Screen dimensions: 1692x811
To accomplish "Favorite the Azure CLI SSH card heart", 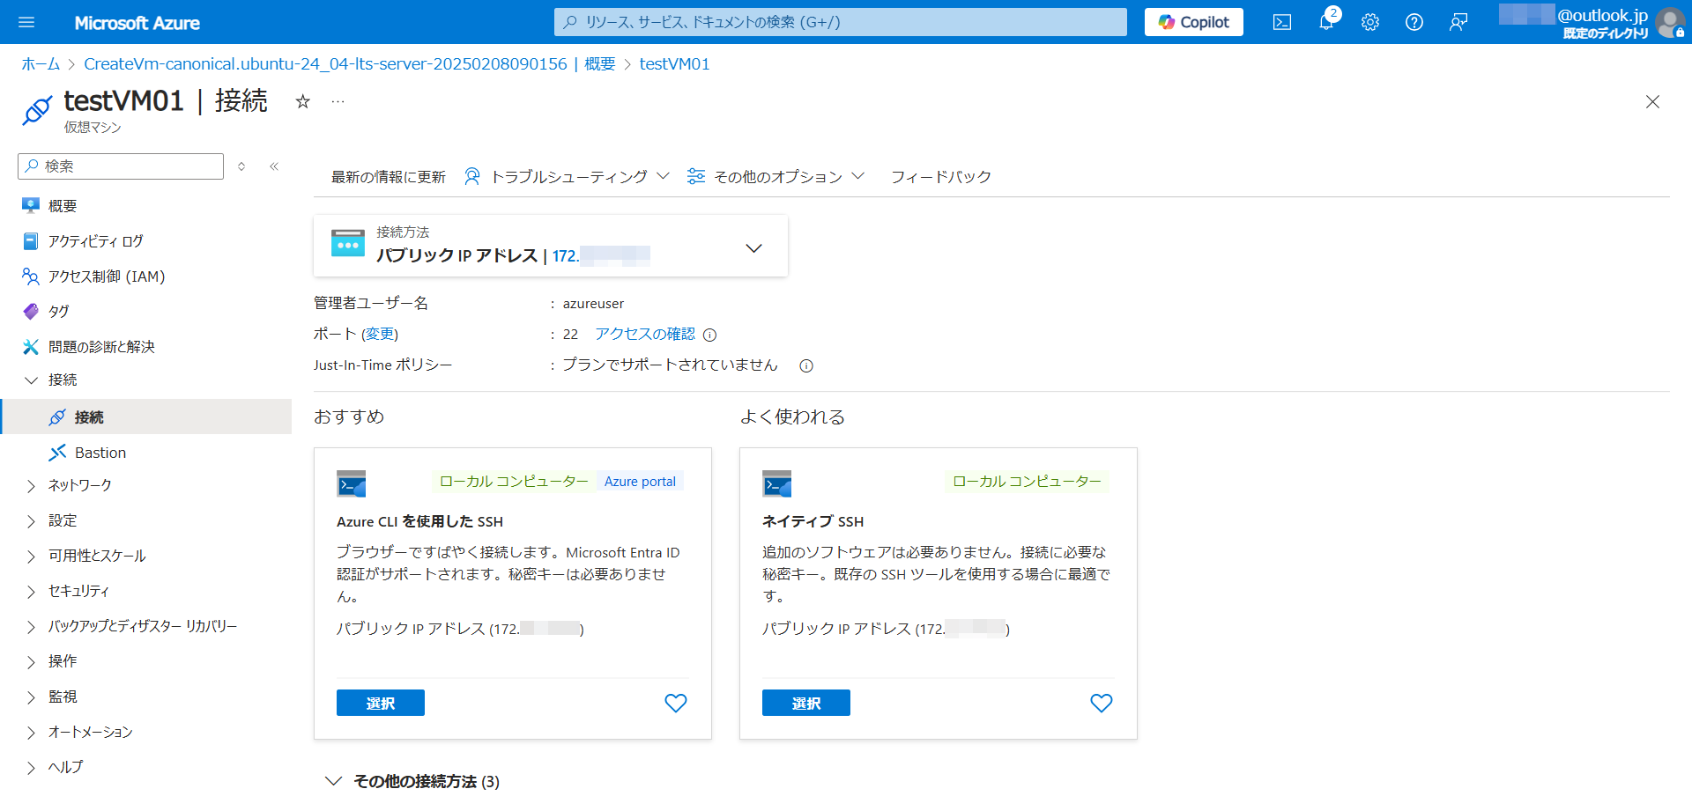I will [x=675, y=703].
